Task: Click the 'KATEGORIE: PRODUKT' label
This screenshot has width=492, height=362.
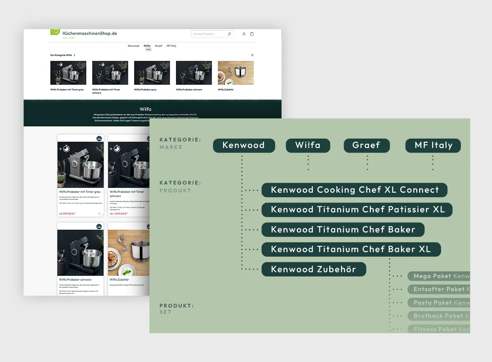Action: point(180,187)
